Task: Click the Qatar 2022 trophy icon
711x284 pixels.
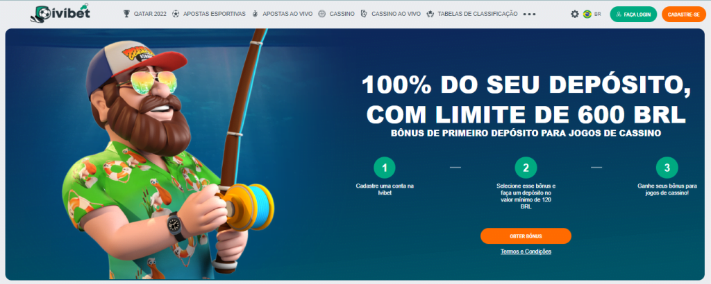Action: click(x=126, y=14)
